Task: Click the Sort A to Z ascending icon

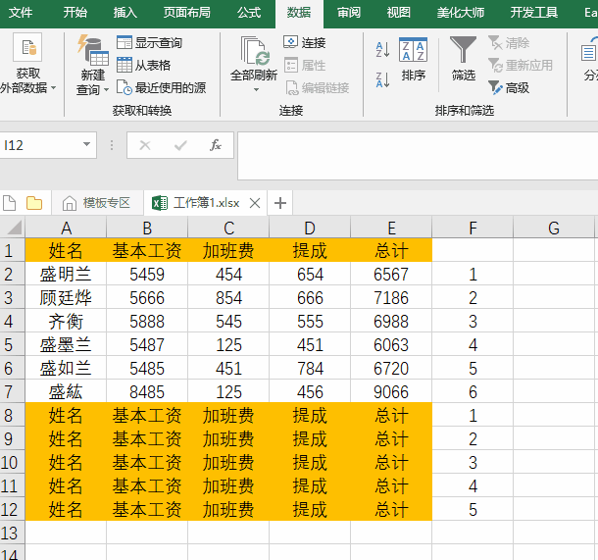Action: [382, 49]
